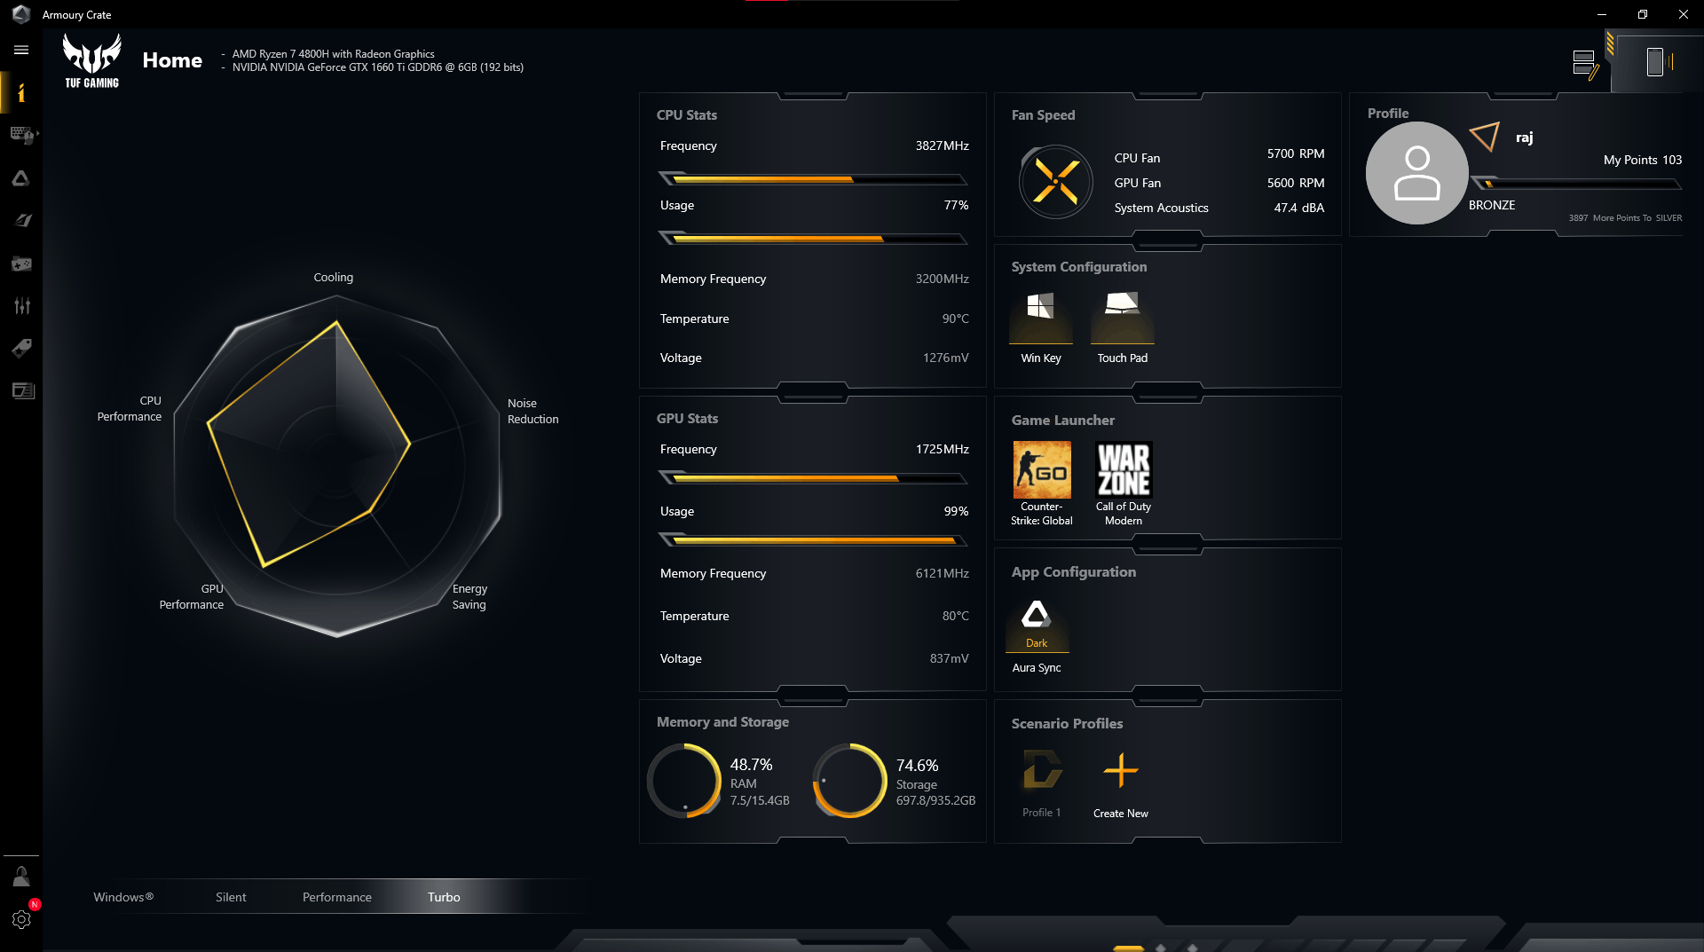Click the CPU temperature 90°C value
This screenshot has width=1704, height=952.
click(956, 319)
